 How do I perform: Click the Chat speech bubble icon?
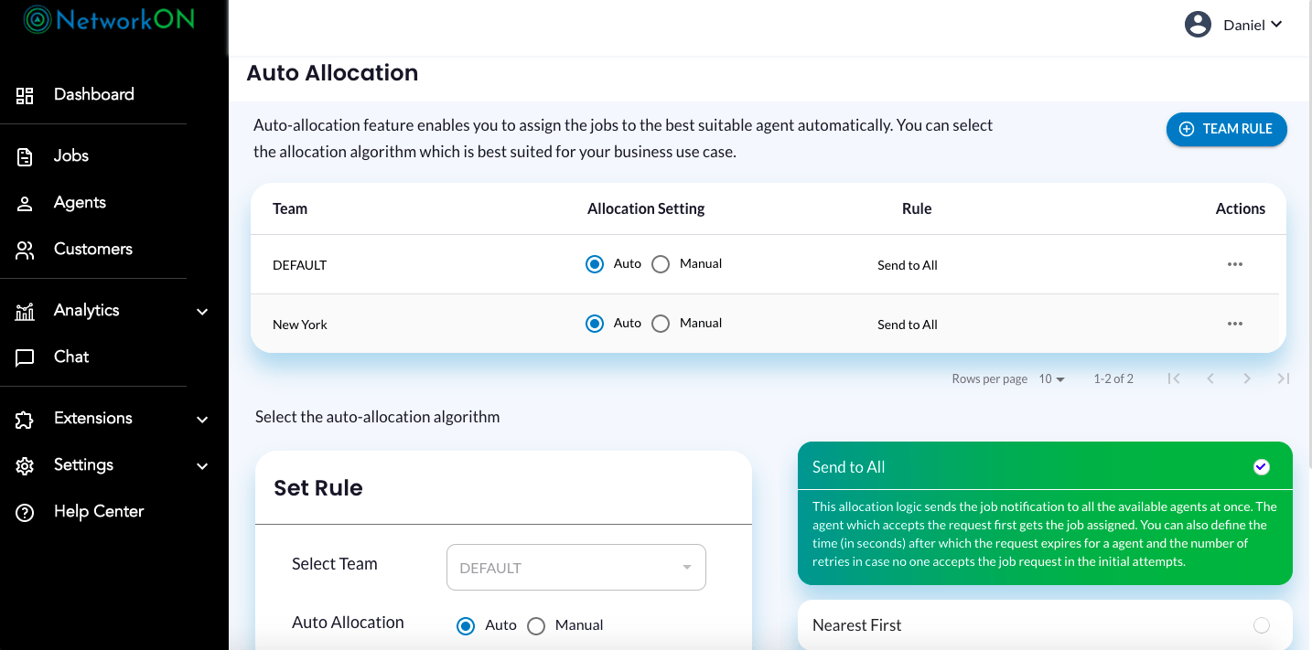click(x=25, y=357)
